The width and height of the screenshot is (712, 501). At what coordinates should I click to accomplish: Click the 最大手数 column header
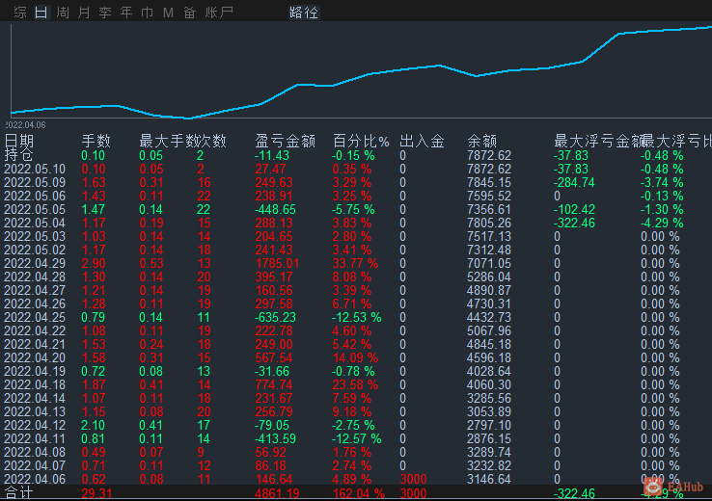169,141
